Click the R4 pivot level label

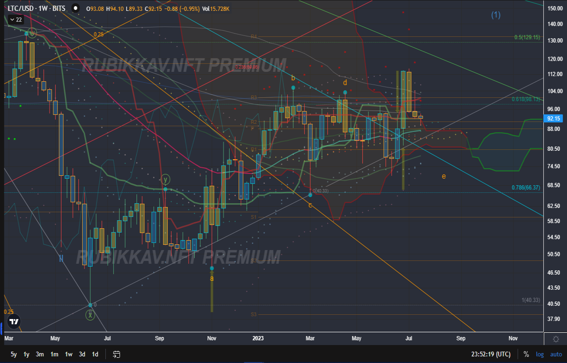pyautogui.click(x=254, y=36)
